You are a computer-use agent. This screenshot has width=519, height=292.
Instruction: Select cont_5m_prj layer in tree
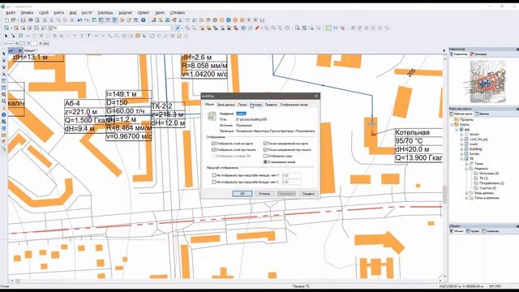coord(478,140)
